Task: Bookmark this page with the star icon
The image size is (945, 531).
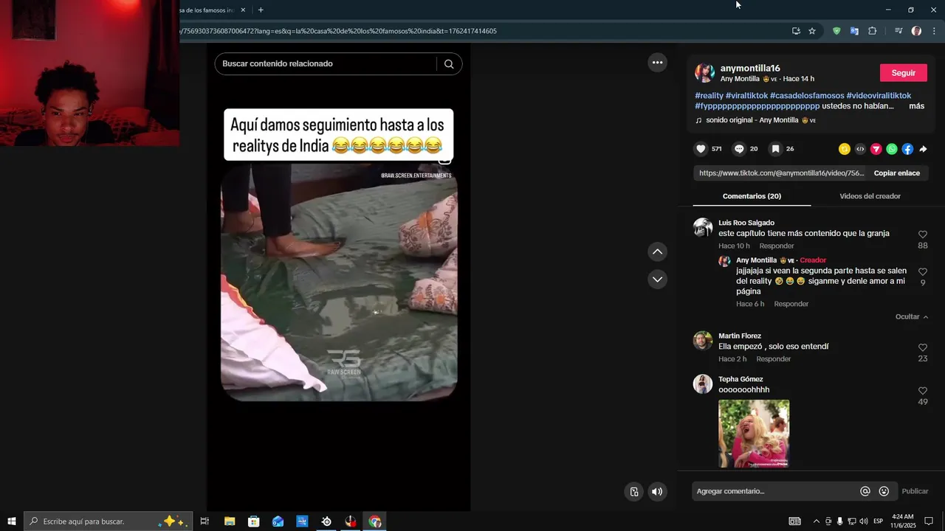Action: pos(812,31)
